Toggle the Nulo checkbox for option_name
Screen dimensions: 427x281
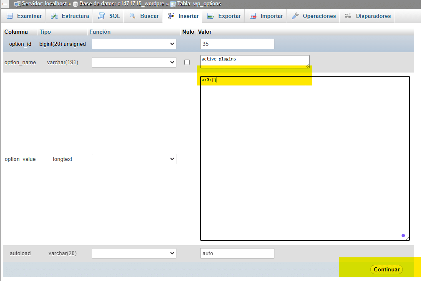pos(187,62)
